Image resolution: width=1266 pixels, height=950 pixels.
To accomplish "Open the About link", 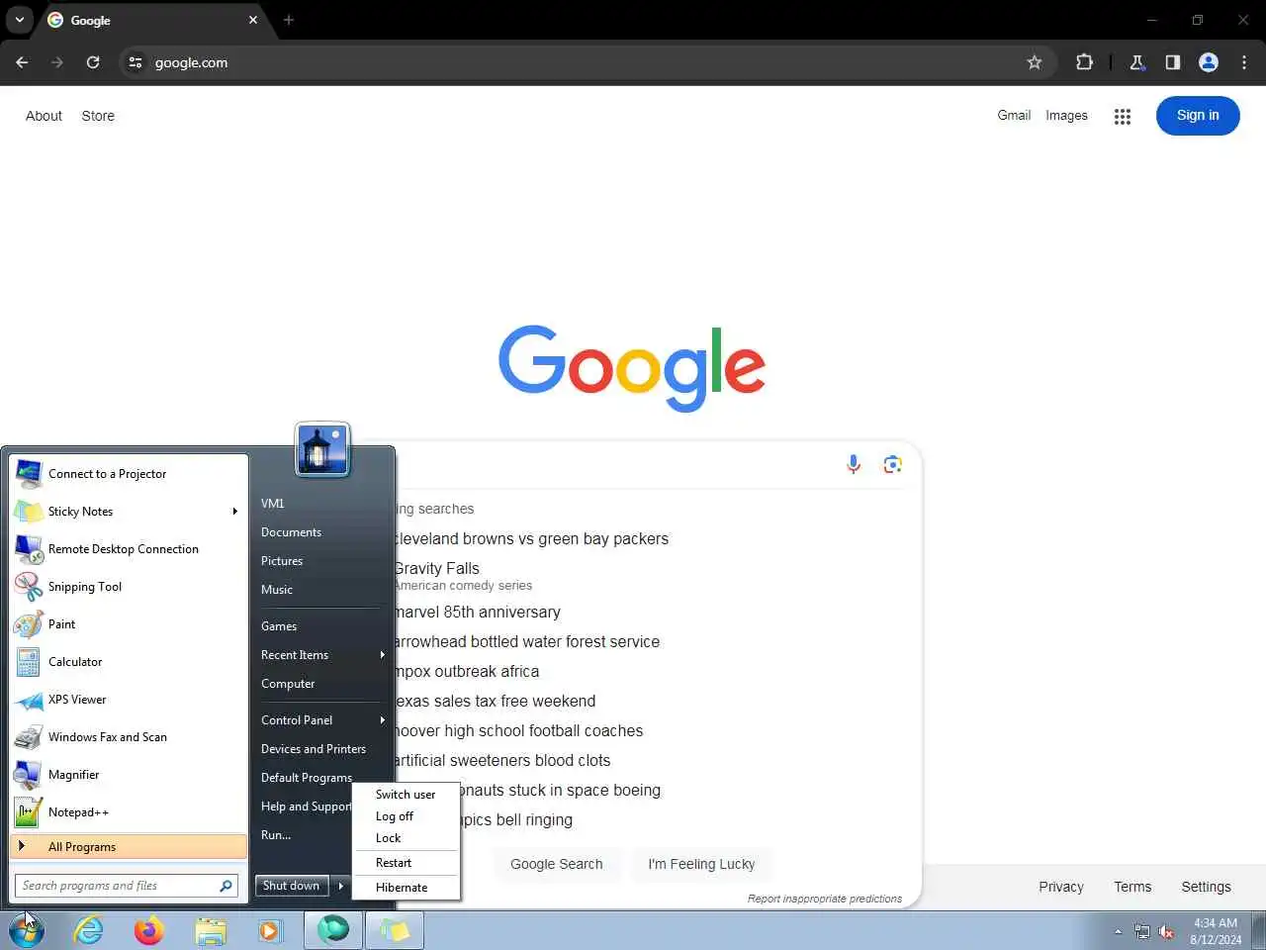I will point(44,116).
